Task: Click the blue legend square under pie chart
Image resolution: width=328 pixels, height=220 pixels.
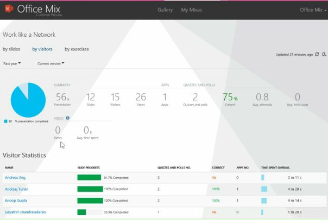Action: pos(5,121)
